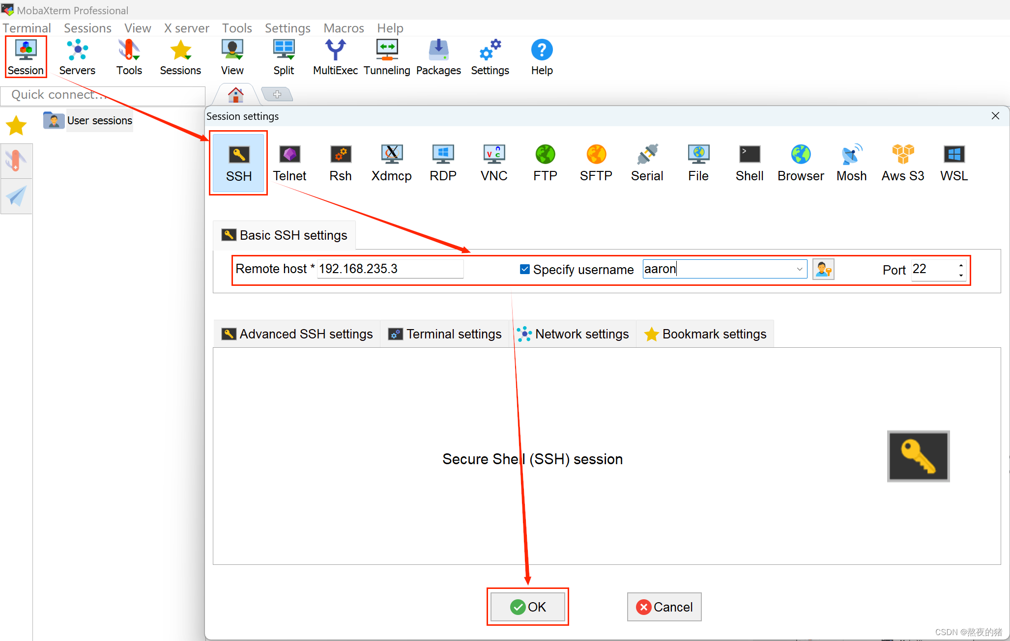Select the FTP session type
The height and width of the screenshot is (641, 1010).
(x=545, y=163)
